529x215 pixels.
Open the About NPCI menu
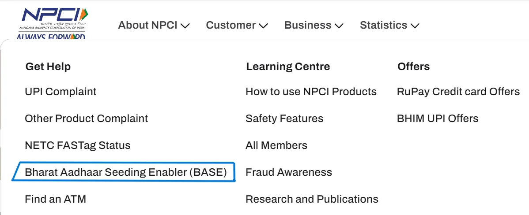pos(147,25)
